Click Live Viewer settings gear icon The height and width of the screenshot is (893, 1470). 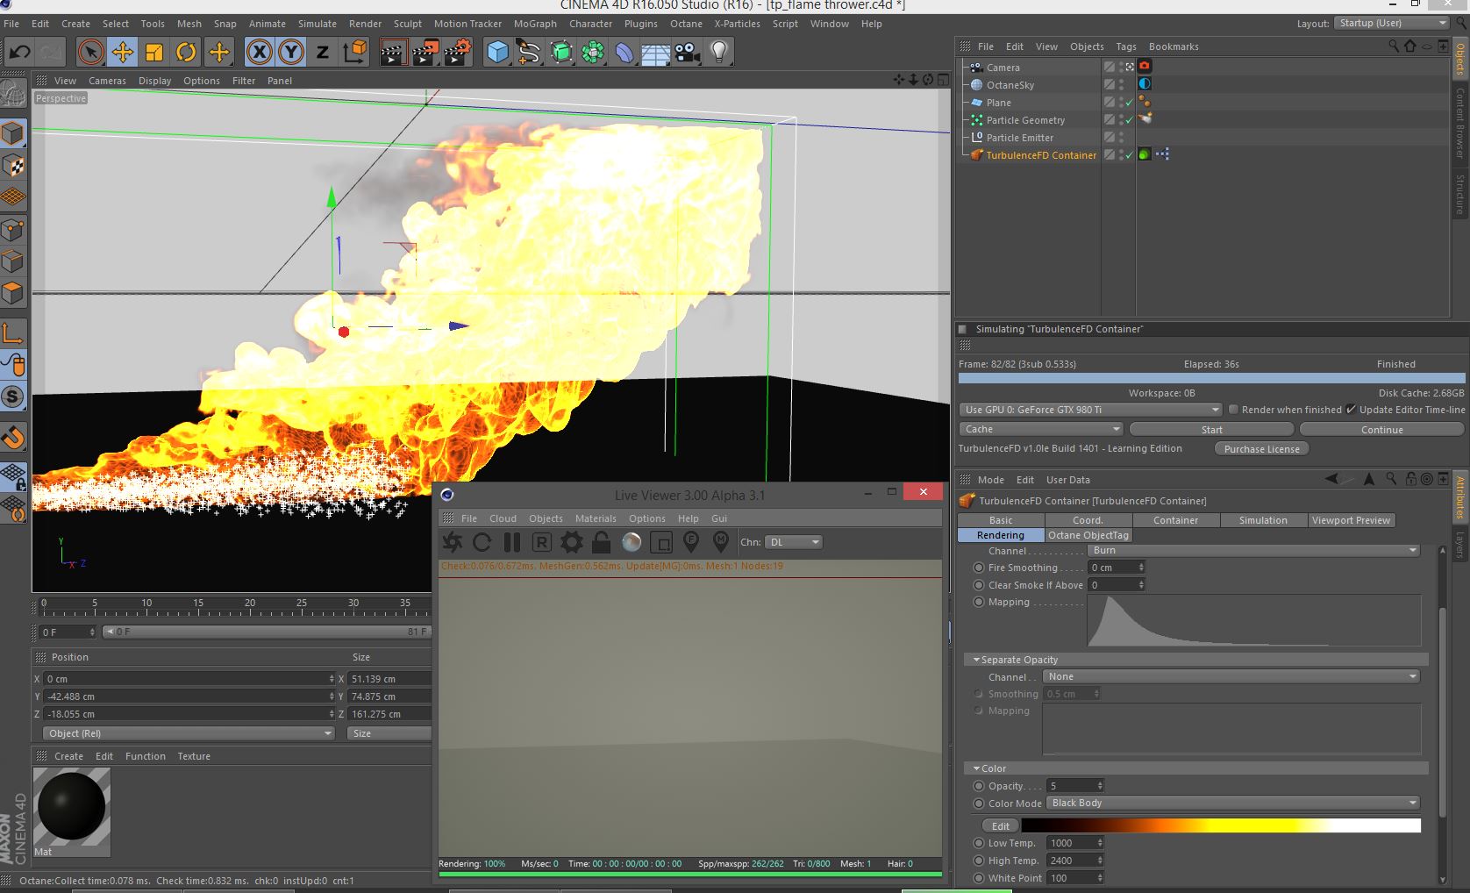(x=571, y=542)
